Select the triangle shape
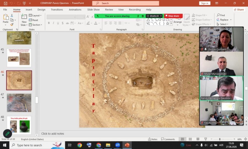 (x=148, y=20)
